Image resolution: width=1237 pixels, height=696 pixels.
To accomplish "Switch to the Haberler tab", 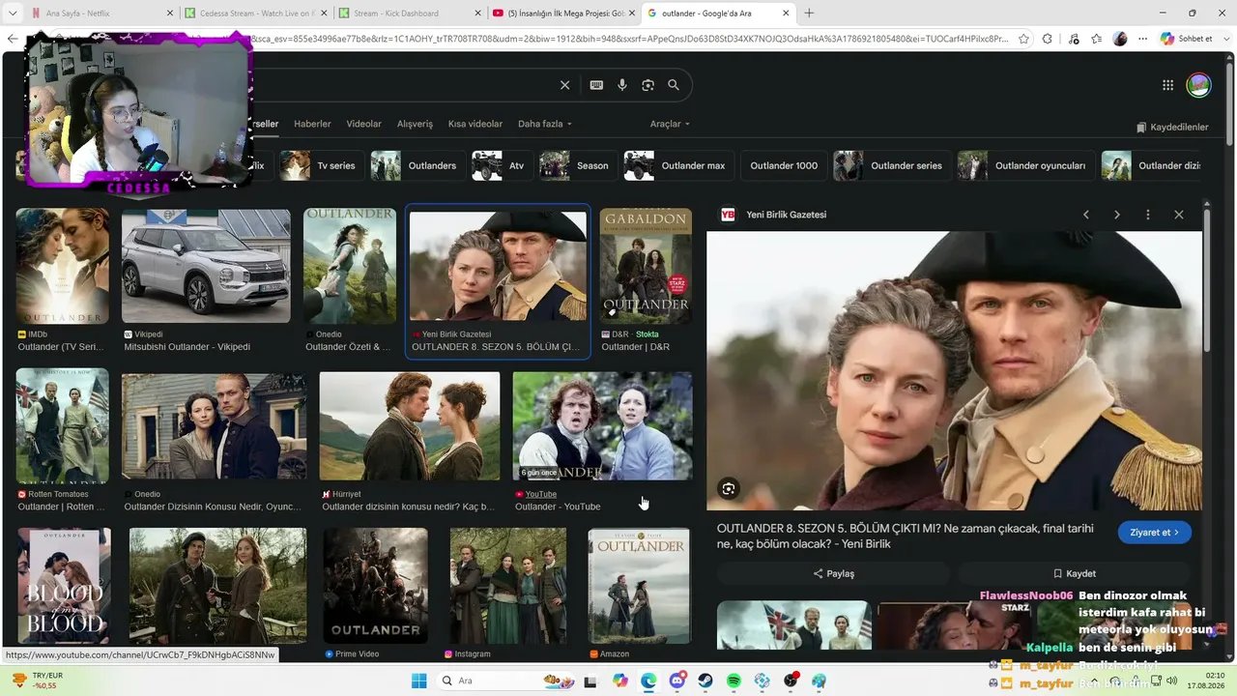I will click(312, 124).
